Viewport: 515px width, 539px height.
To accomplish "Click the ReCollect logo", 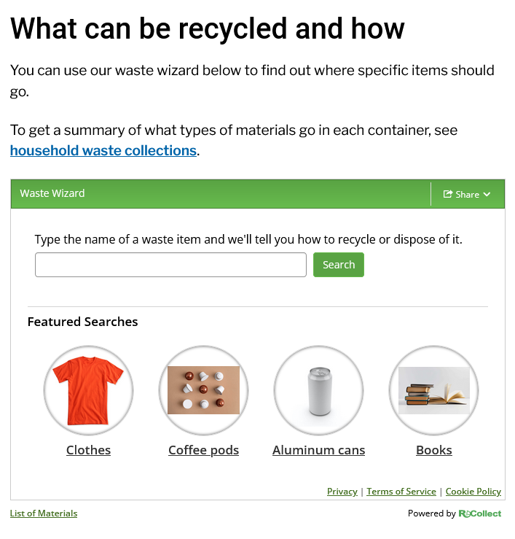I will [x=480, y=513].
